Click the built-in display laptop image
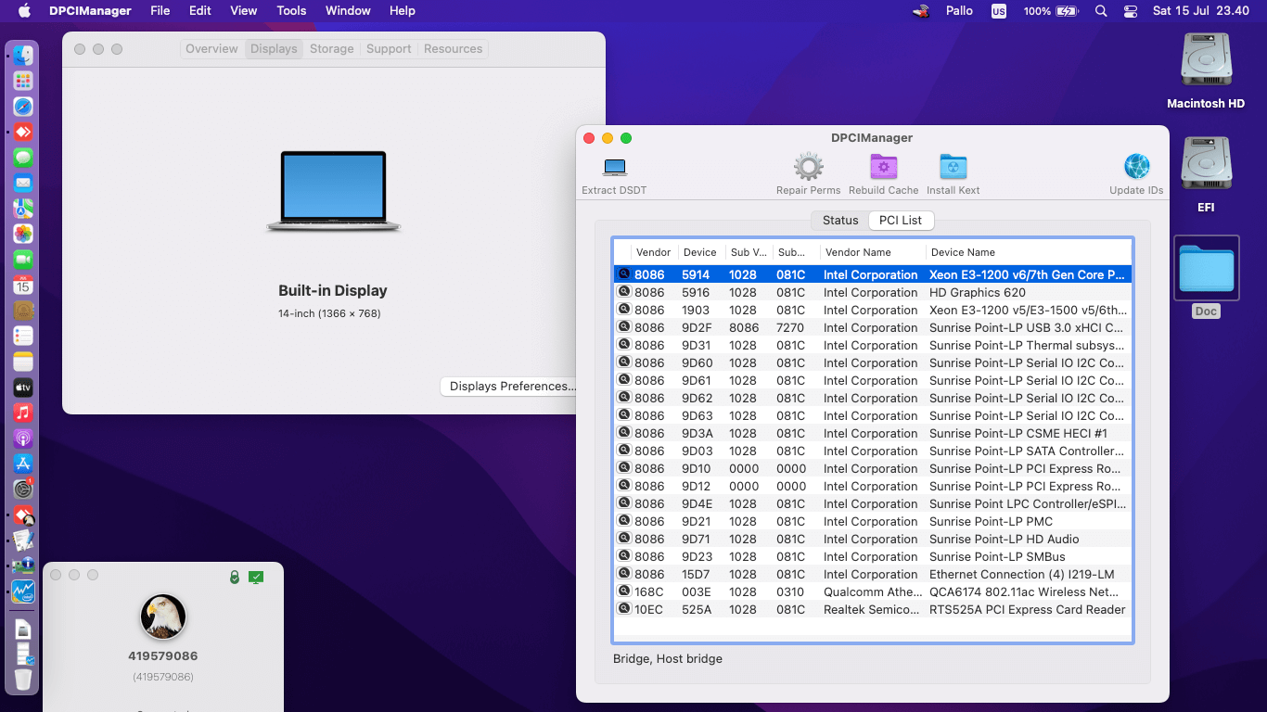Viewport: 1267px width, 712px height. pyautogui.click(x=333, y=191)
